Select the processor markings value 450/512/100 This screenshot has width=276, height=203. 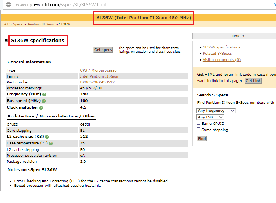[x=92, y=88]
